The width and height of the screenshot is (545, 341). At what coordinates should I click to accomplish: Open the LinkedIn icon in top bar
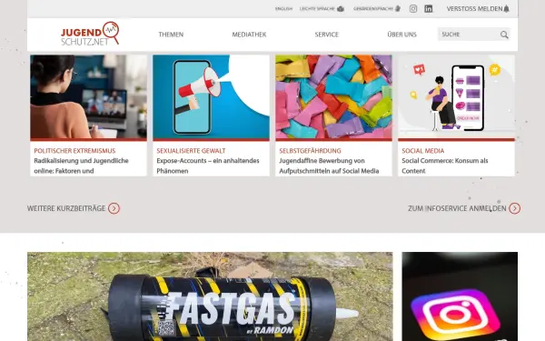(x=429, y=9)
